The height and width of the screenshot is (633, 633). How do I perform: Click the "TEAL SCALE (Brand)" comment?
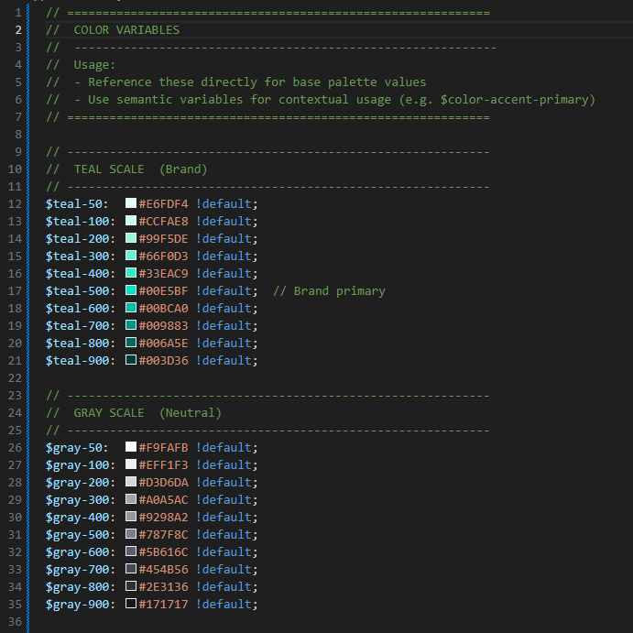pyautogui.click(x=140, y=169)
